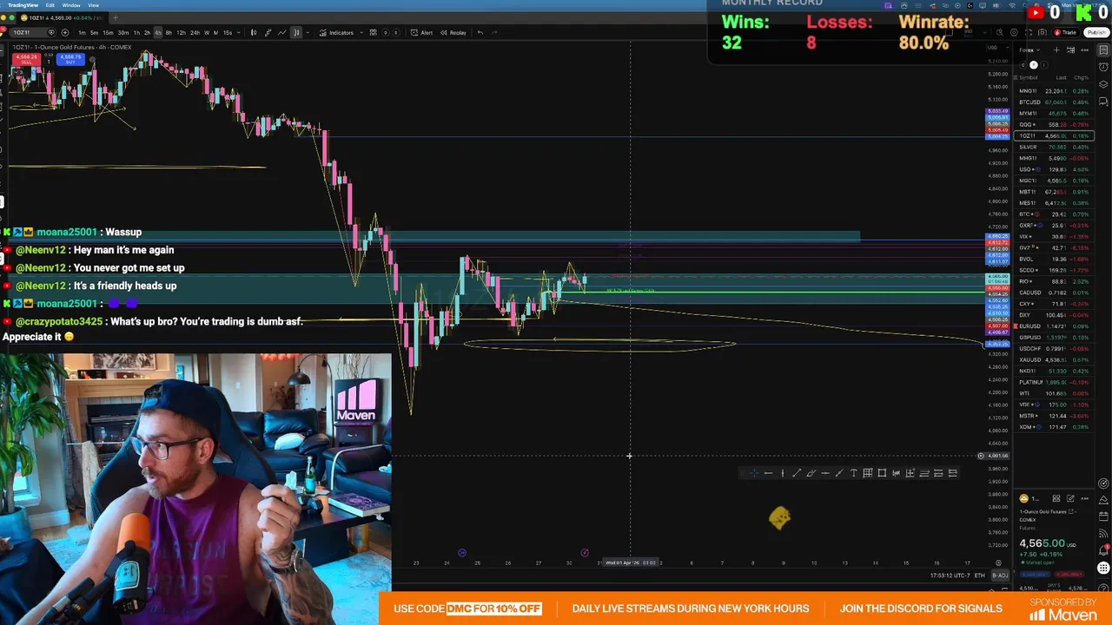Image resolution: width=1112 pixels, height=625 pixels.
Task: Select the bars chart style icon
Action: pyautogui.click(x=254, y=32)
